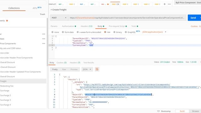
Task: Open the Tests tab
Action: point(135,26)
